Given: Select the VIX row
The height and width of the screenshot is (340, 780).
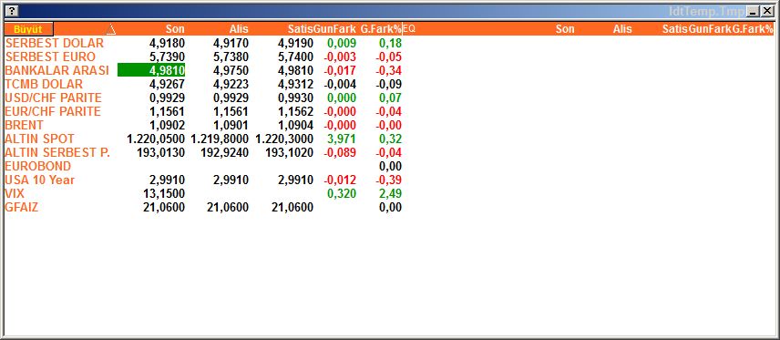Looking at the screenshot, I should coord(203,193).
